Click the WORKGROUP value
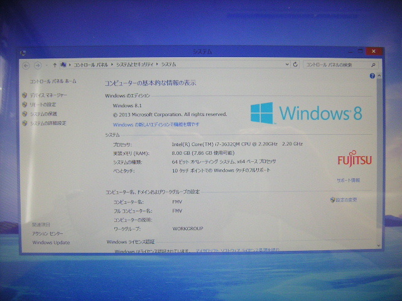 tap(188, 228)
